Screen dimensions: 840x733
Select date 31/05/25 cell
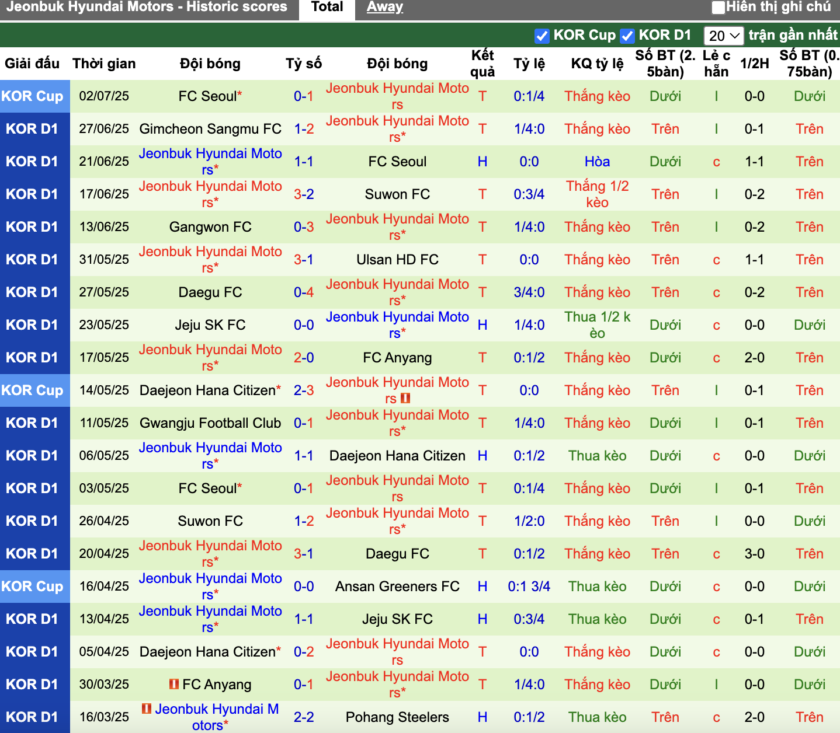tap(104, 260)
